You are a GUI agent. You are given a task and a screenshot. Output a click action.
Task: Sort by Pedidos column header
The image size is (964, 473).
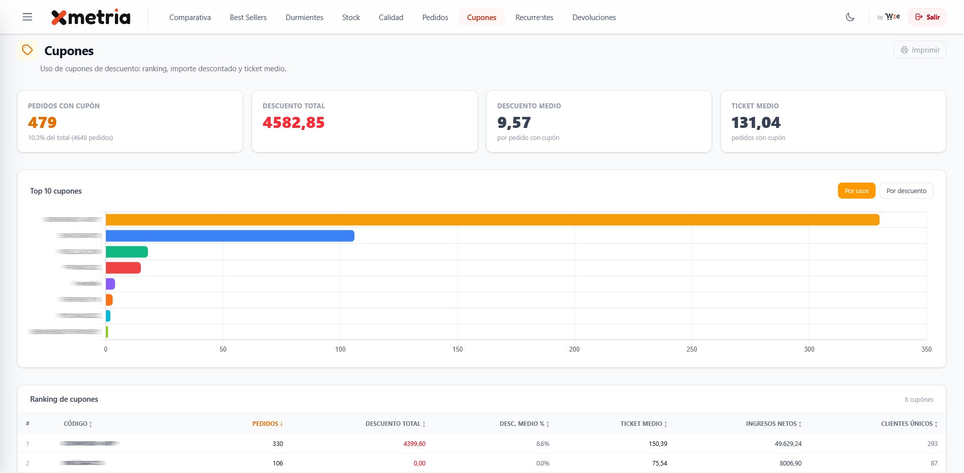pyautogui.click(x=267, y=424)
